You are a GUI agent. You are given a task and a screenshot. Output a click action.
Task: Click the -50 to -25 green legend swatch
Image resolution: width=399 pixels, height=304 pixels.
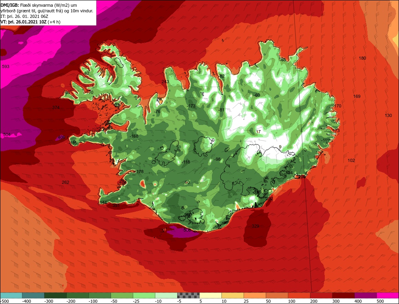[122, 295]
